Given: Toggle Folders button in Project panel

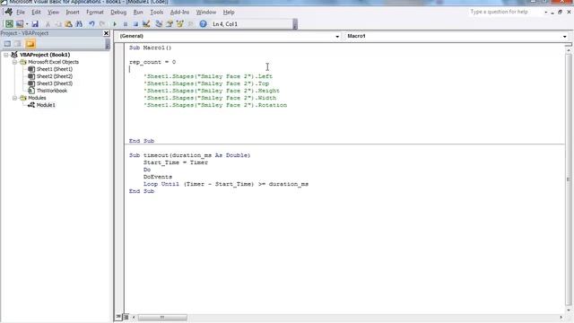Looking at the screenshot, I should (30, 44).
